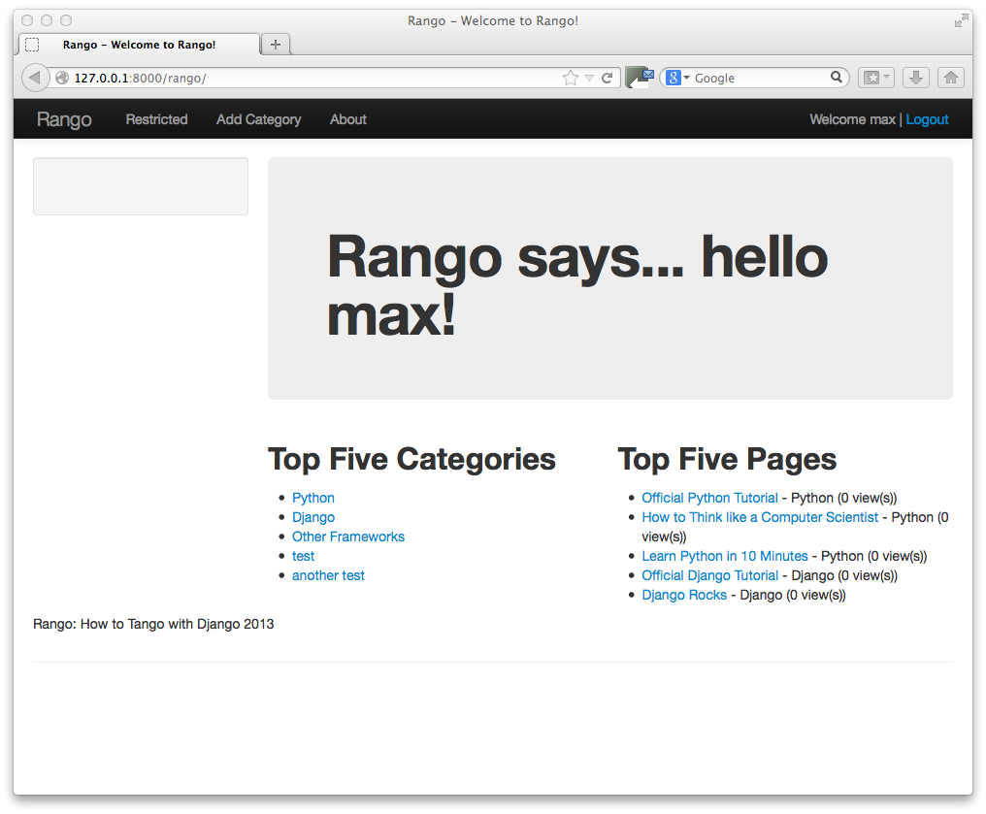Click the Welcome max text
The height and width of the screenshot is (814, 986).
[852, 119]
